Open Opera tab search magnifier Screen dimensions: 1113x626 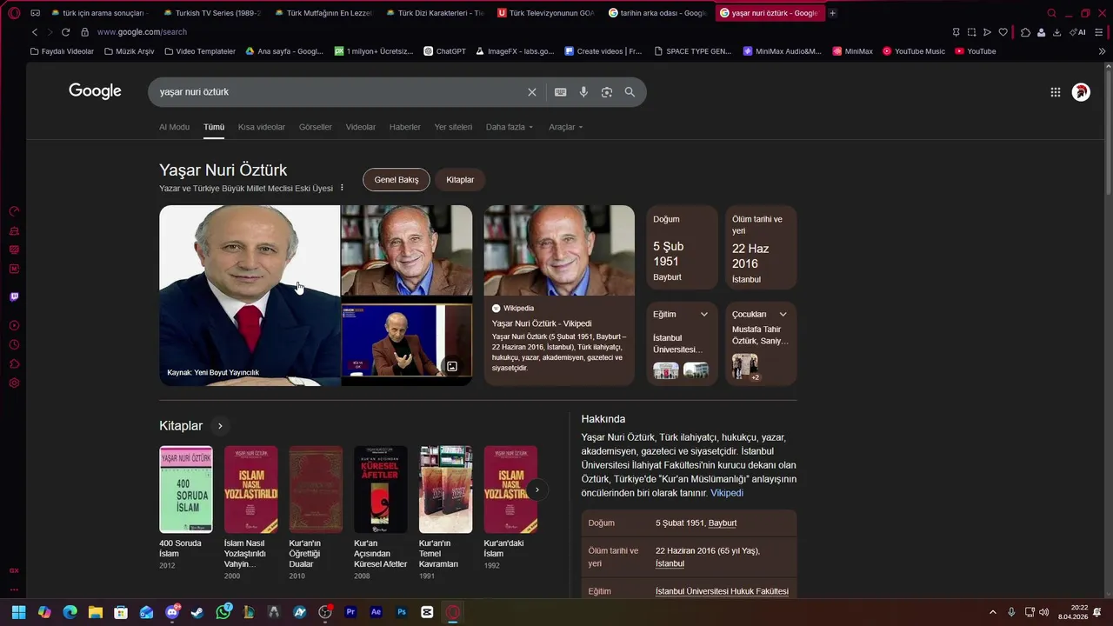click(1051, 13)
